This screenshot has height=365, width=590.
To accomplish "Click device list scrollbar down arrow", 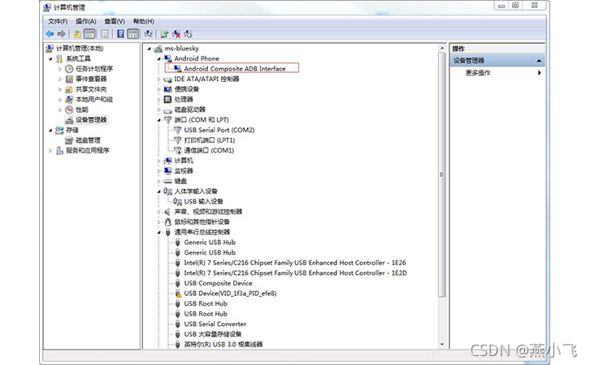I will coord(442,345).
